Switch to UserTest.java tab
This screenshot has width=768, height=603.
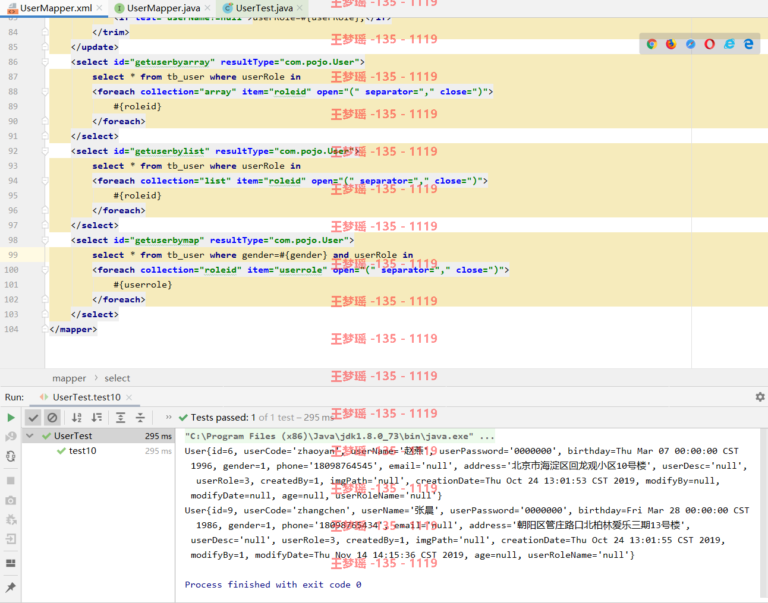click(x=264, y=8)
